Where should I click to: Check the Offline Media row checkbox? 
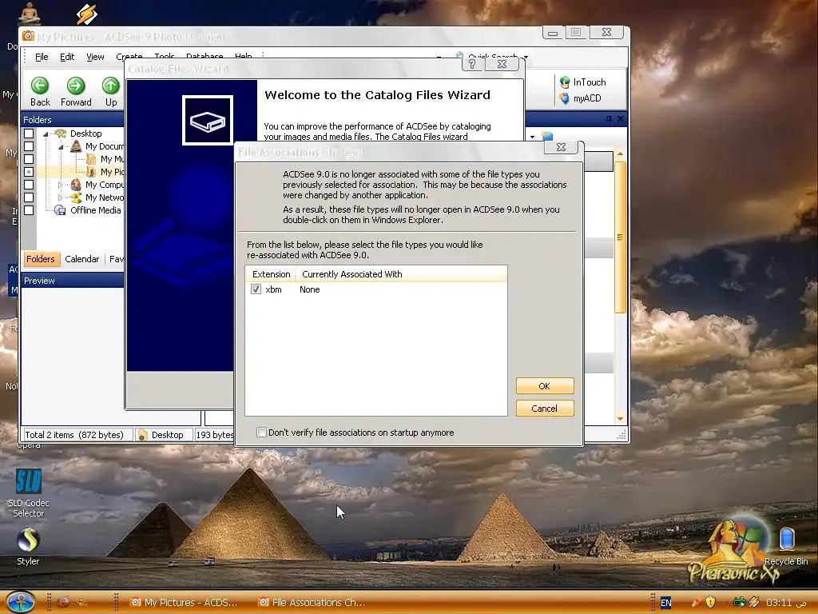point(29,210)
